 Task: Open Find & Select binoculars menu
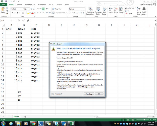(x=144, y=11)
